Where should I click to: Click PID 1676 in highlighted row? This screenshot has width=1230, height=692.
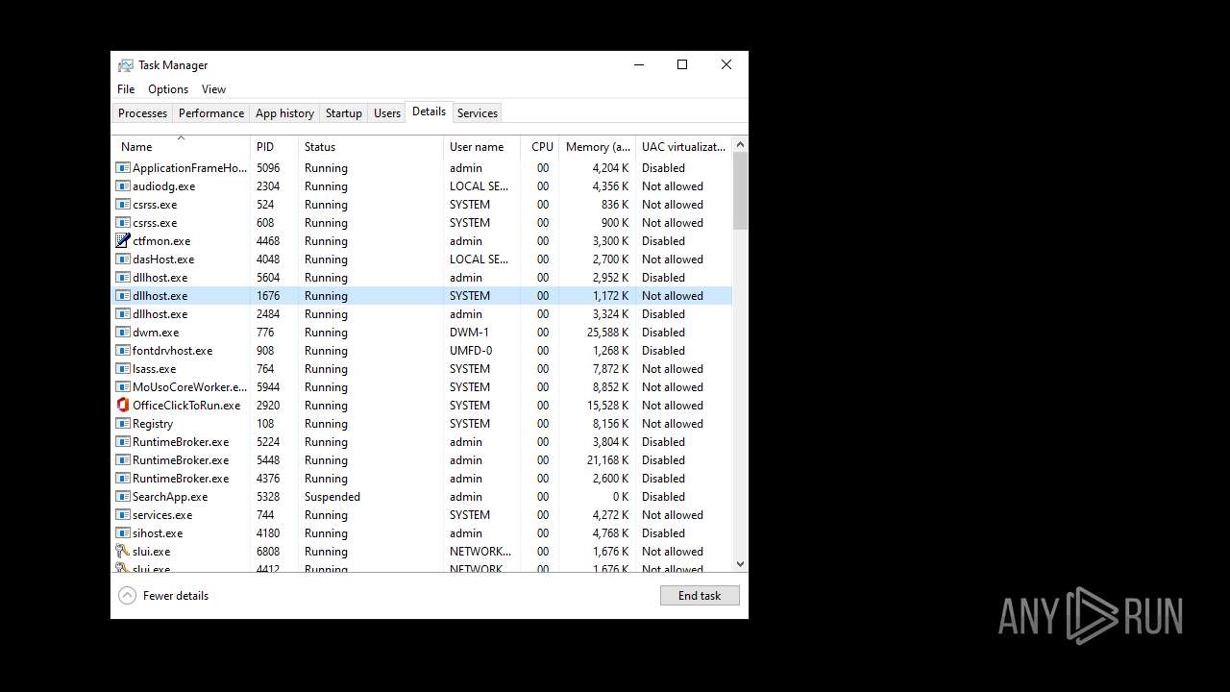click(268, 296)
